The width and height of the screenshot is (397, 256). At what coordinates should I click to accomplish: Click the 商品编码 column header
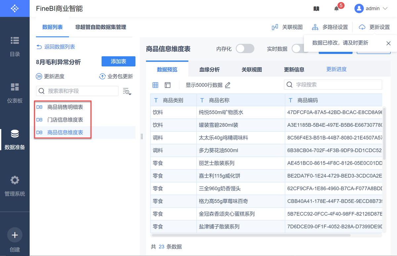(x=333, y=100)
